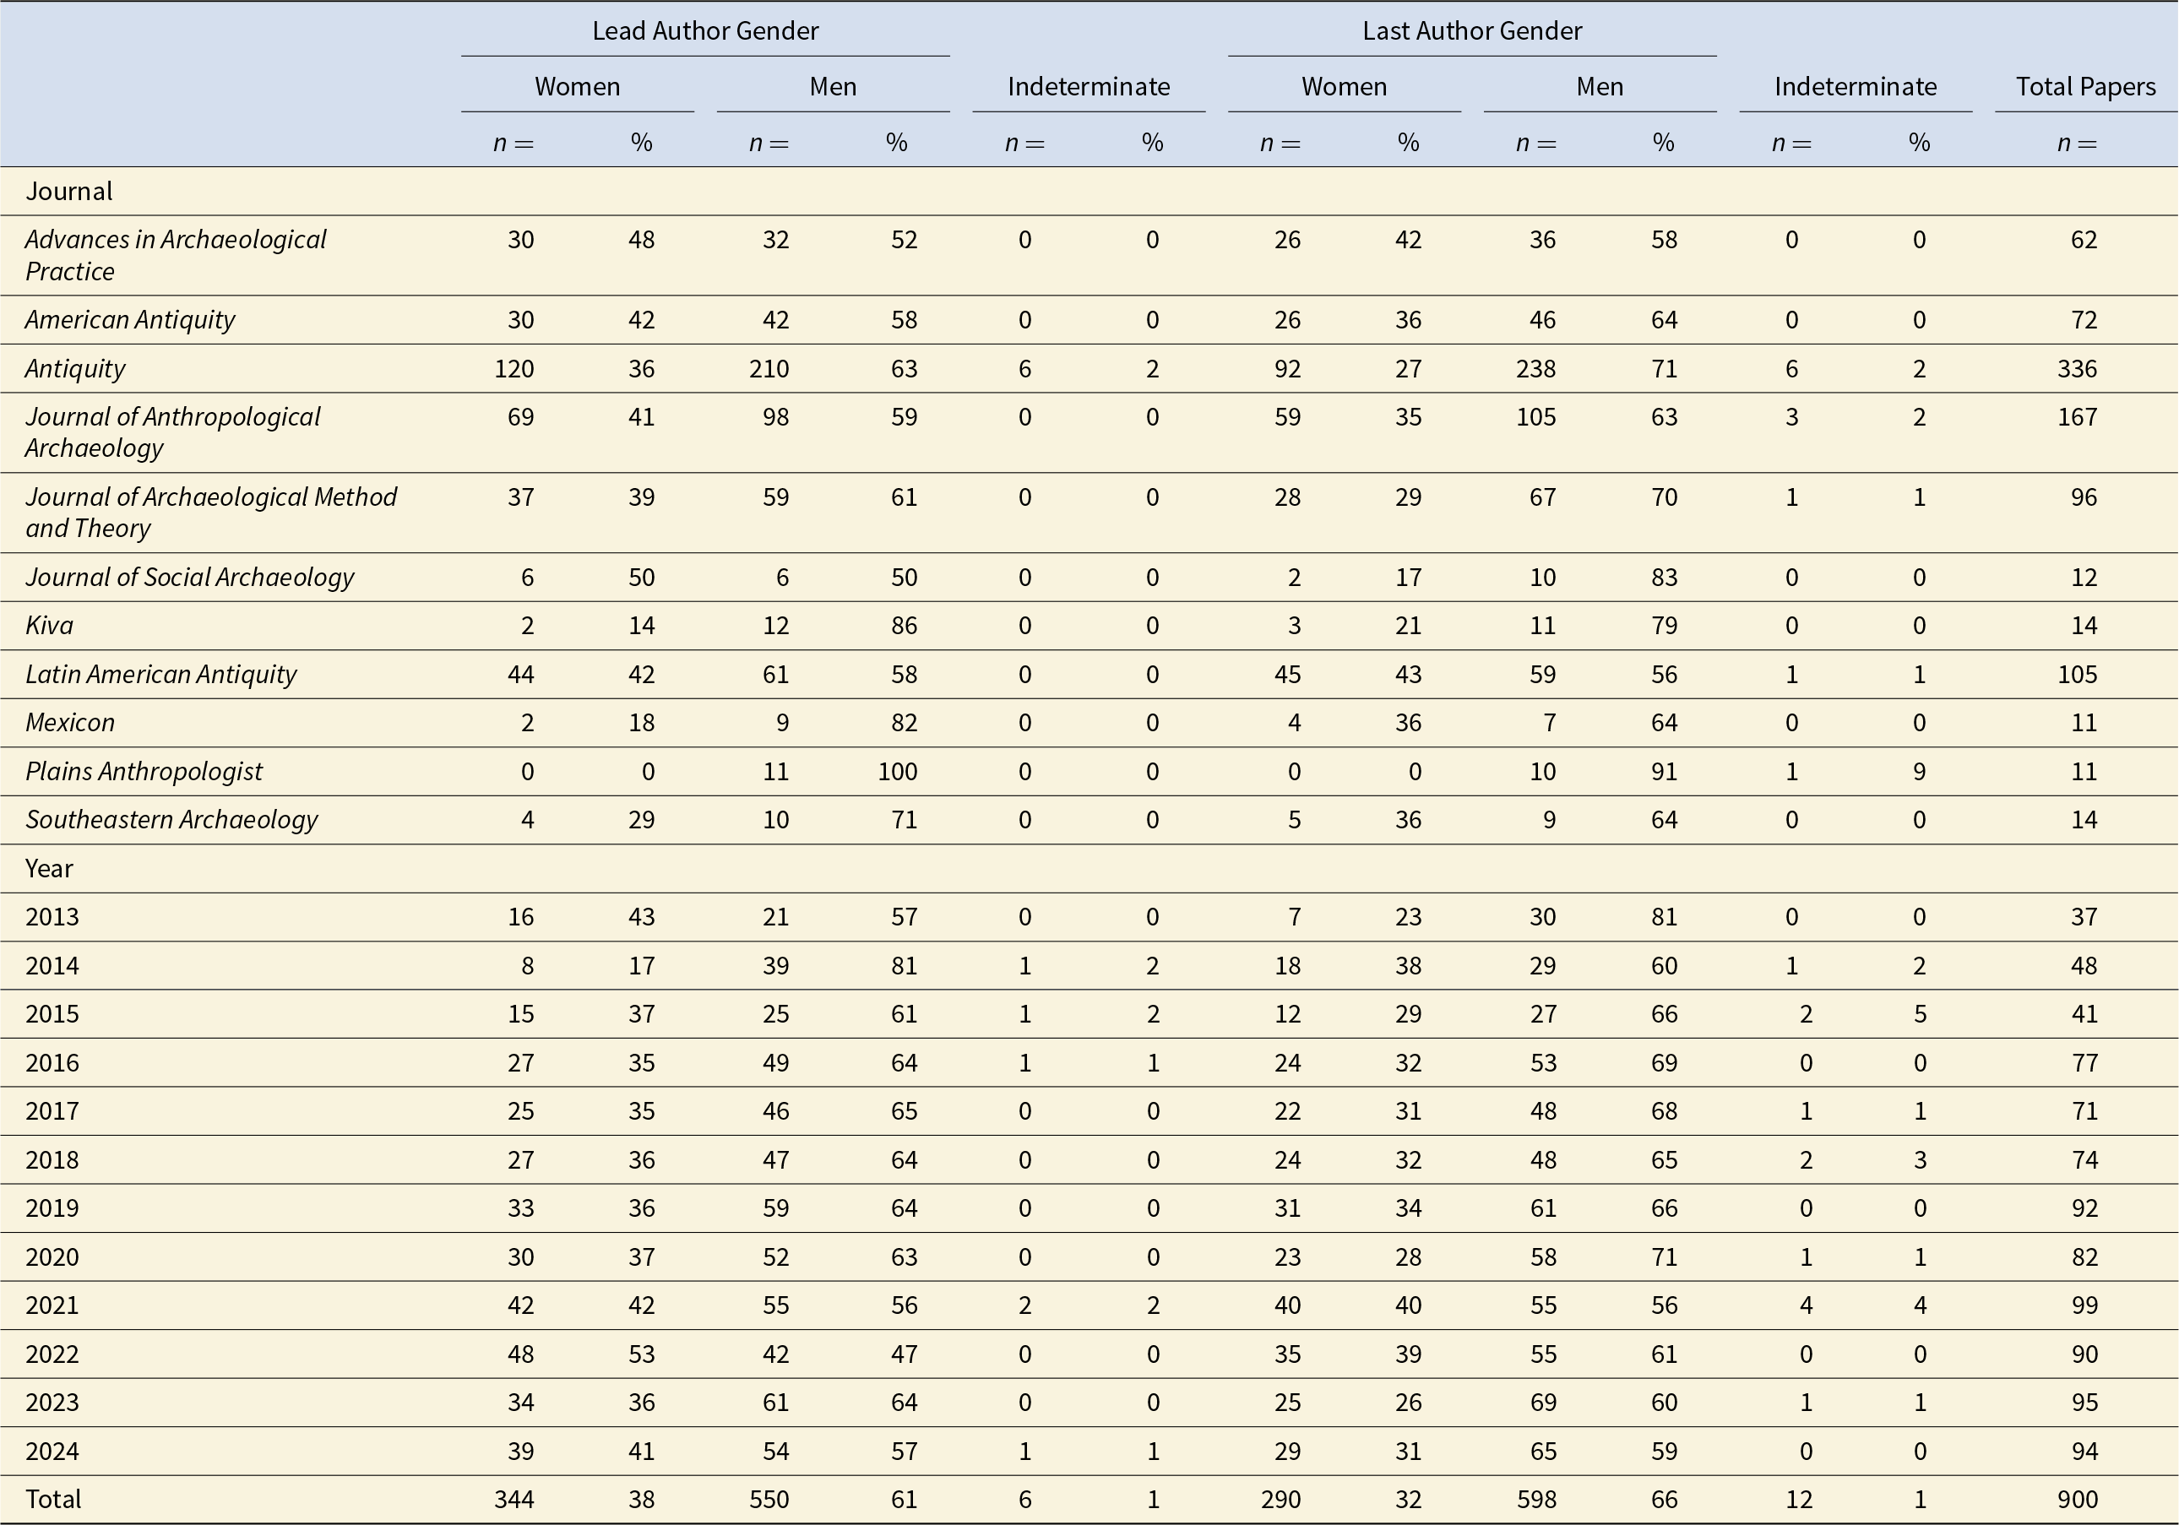Click the 2015 year row label

click(52, 1013)
